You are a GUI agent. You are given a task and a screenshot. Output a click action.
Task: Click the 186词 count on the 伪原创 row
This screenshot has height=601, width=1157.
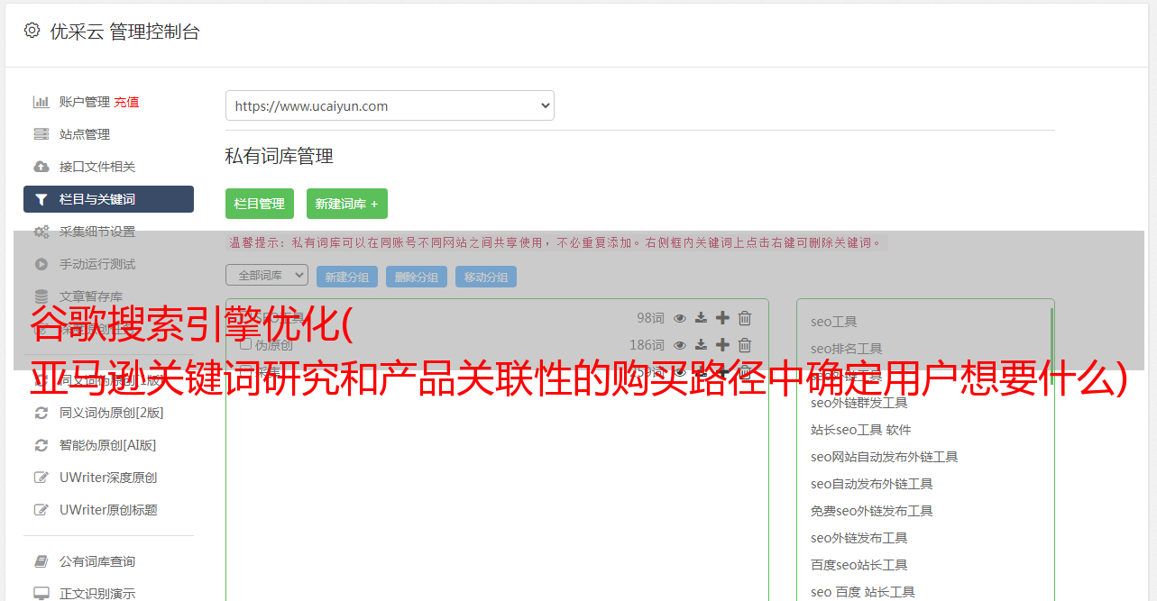(x=647, y=345)
